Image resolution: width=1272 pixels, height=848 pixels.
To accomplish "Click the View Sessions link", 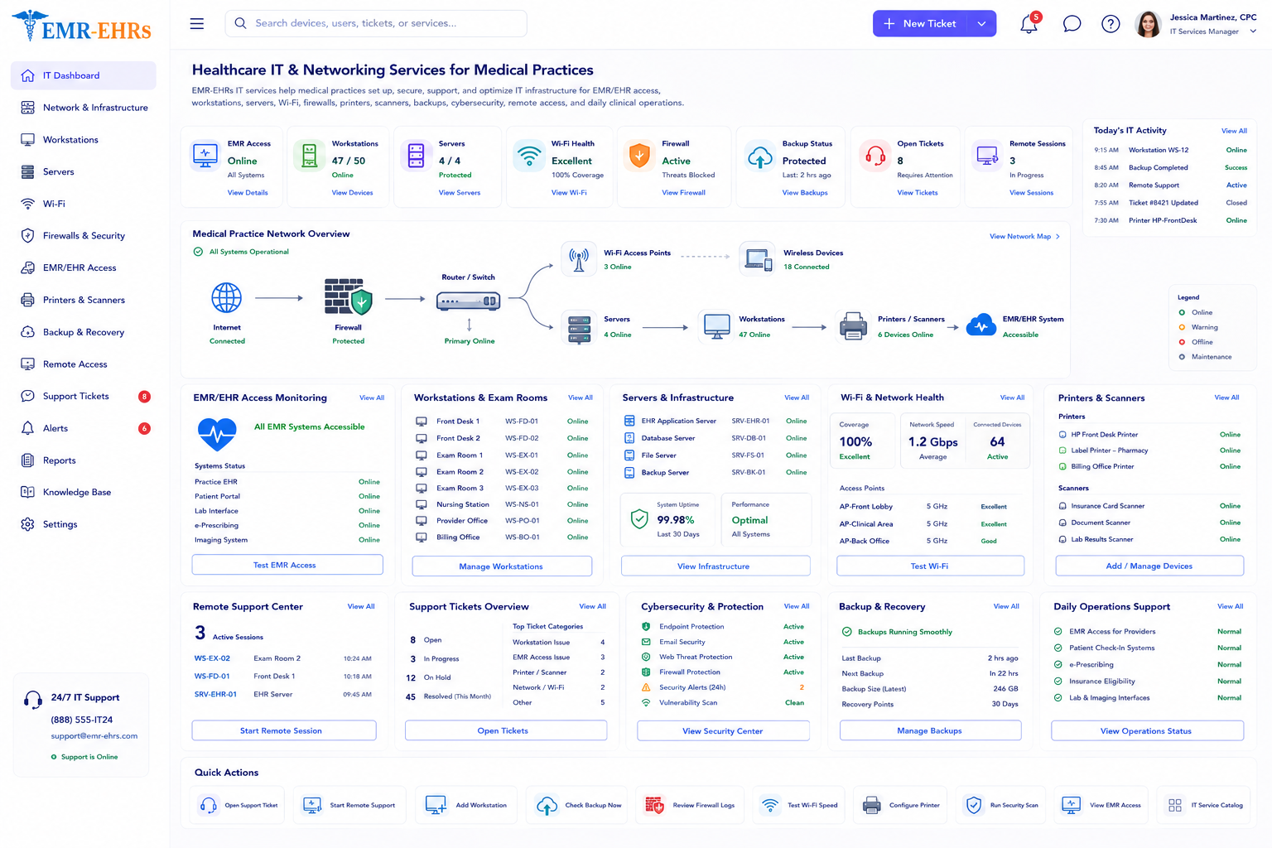I will click(x=1031, y=193).
